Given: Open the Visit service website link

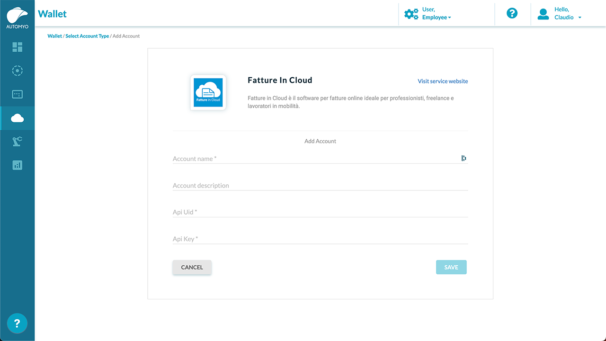Looking at the screenshot, I should pos(443,81).
